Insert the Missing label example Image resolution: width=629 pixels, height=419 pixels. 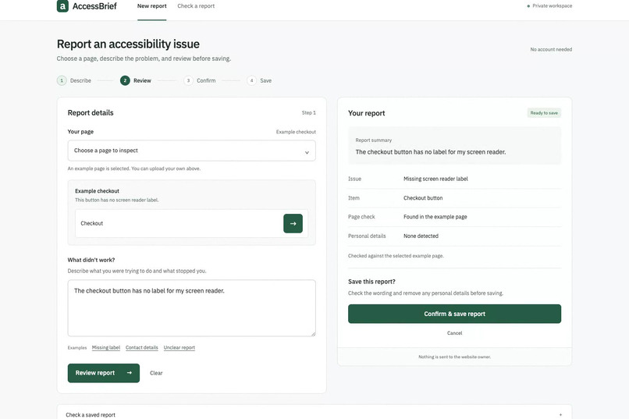click(x=106, y=348)
